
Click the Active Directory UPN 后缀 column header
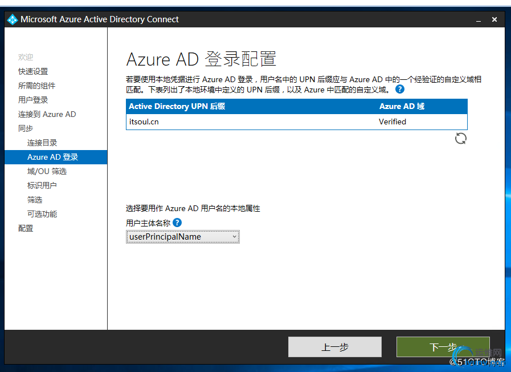tap(177, 106)
